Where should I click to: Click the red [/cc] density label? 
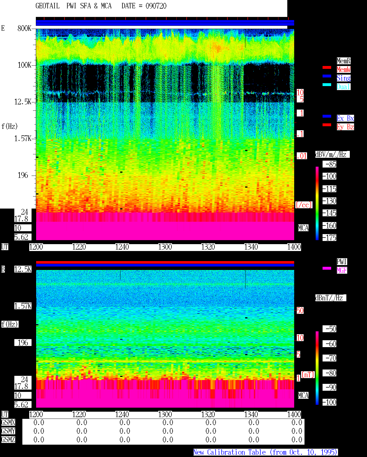pyautogui.click(x=304, y=205)
